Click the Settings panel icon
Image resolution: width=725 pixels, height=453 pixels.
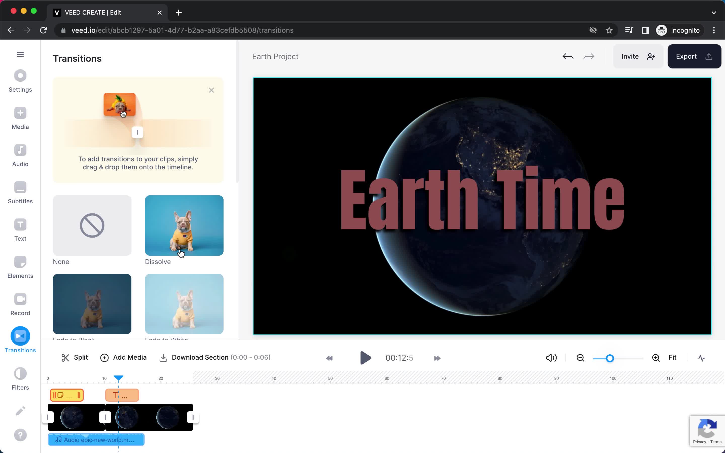point(20,81)
